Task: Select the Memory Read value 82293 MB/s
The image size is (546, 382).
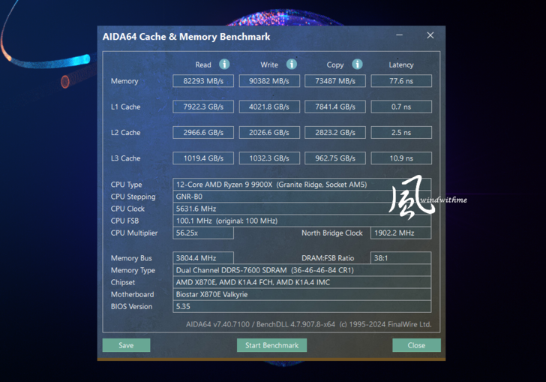Action: click(x=203, y=81)
